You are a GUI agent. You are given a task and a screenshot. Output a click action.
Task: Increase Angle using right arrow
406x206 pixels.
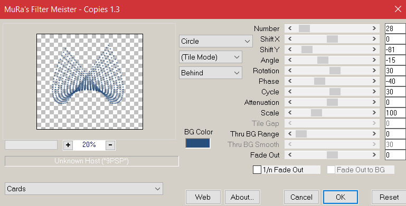pos(374,60)
